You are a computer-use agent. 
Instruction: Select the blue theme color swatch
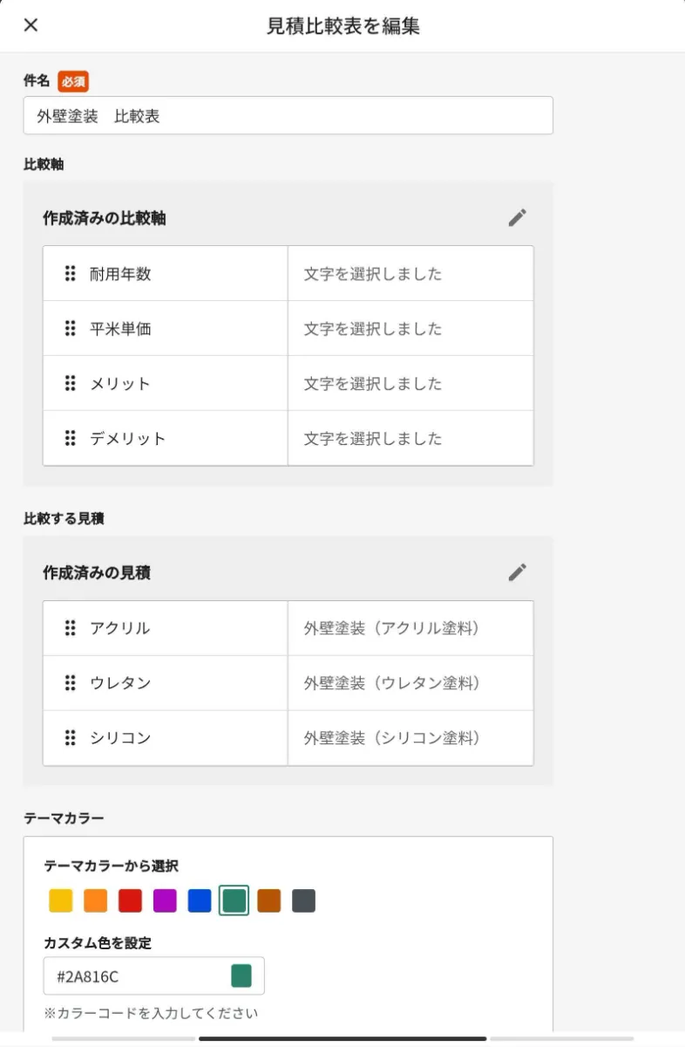tap(200, 900)
